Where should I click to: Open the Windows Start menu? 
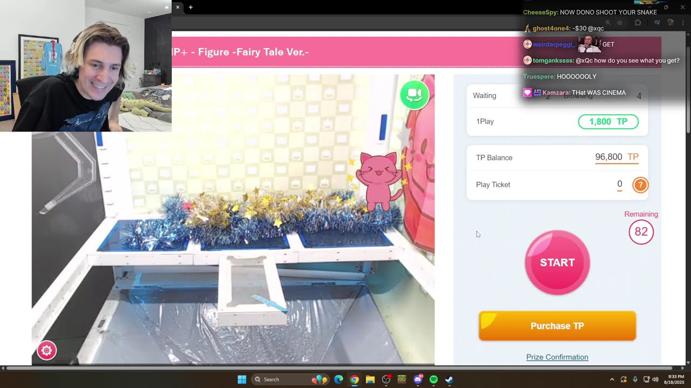242,379
